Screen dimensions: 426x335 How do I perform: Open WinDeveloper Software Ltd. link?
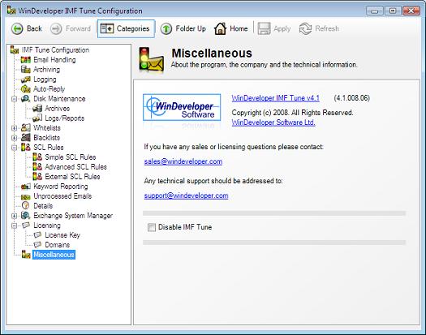pyautogui.click(x=273, y=122)
